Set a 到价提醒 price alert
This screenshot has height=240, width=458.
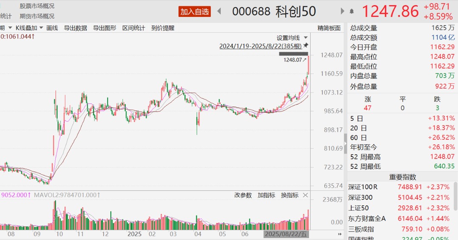point(163,28)
